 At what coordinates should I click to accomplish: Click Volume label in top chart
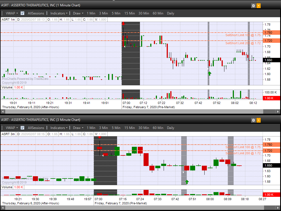coord(7,87)
